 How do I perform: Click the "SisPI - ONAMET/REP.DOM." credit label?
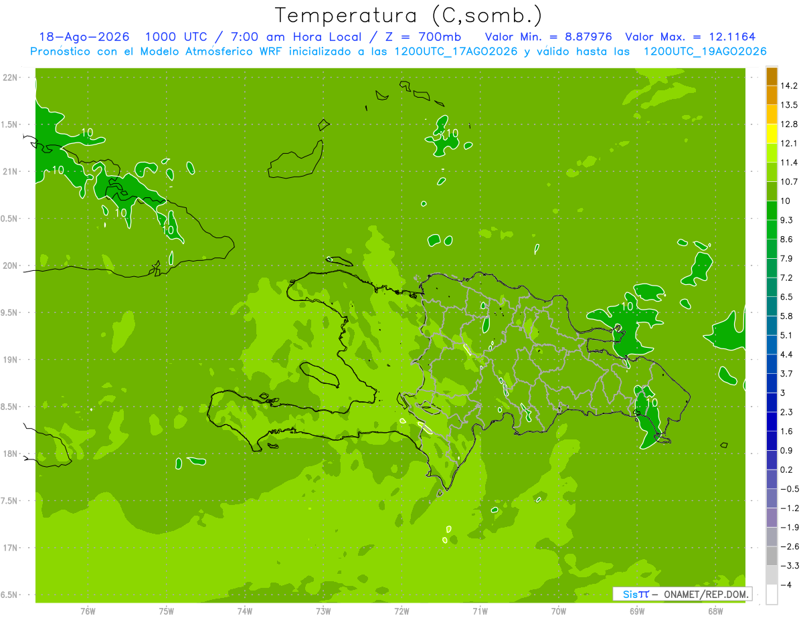683,594
